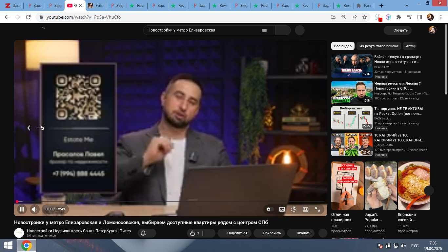Open the channel avatar below the video
448x252 pixels.
tap(19, 233)
